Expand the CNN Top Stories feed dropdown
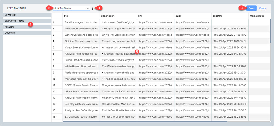 pyautogui.click(x=71, y=8)
